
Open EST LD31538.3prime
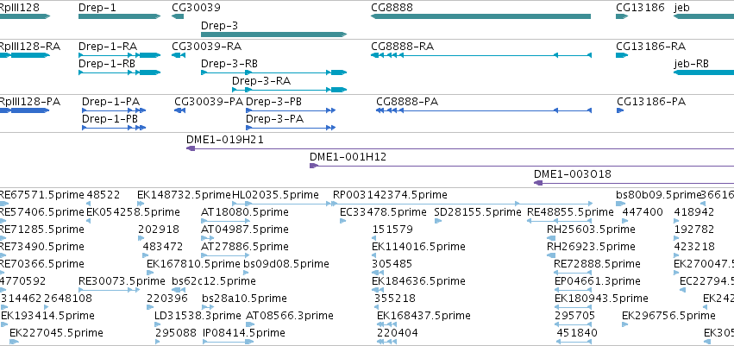[x=198, y=316]
